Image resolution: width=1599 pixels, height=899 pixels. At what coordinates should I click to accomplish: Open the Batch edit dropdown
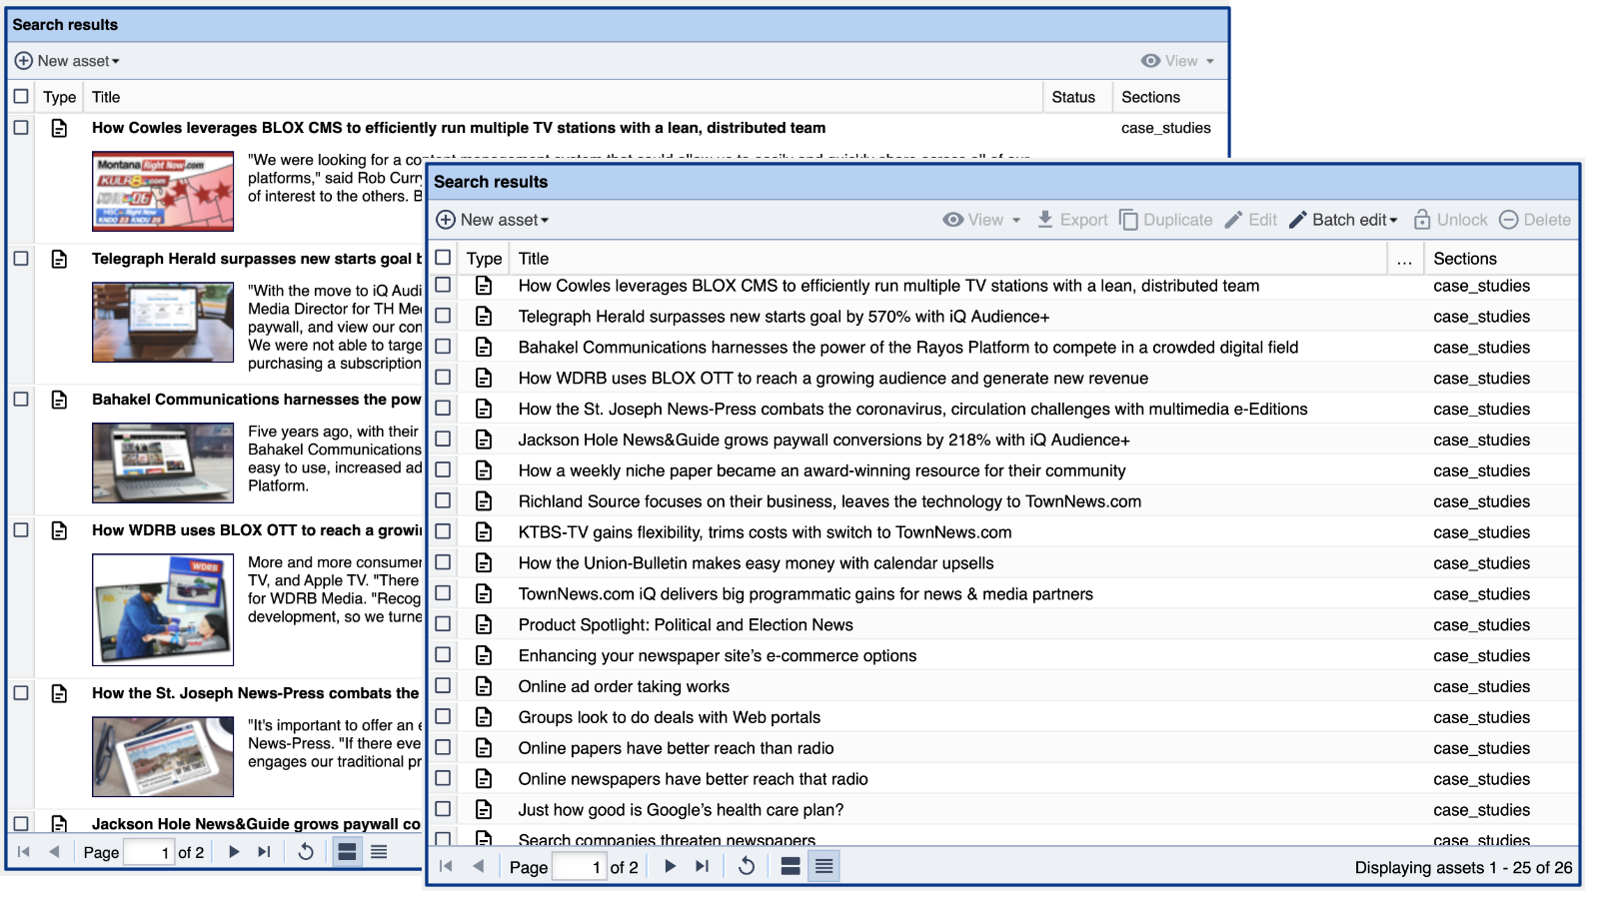tap(1344, 220)
